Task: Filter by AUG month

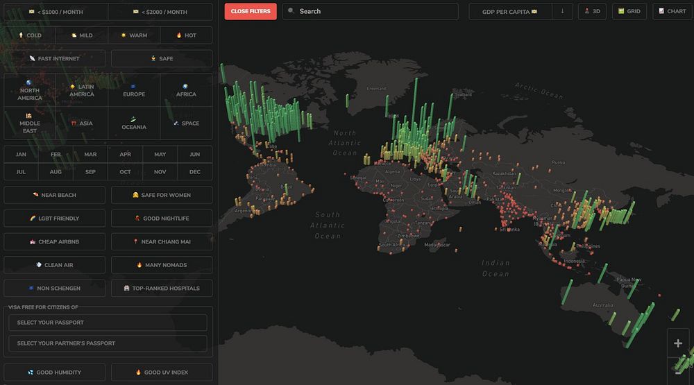Action: [x=56, y=172]
